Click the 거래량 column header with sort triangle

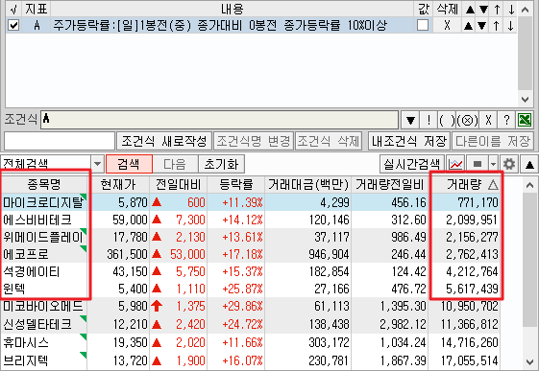465,184
